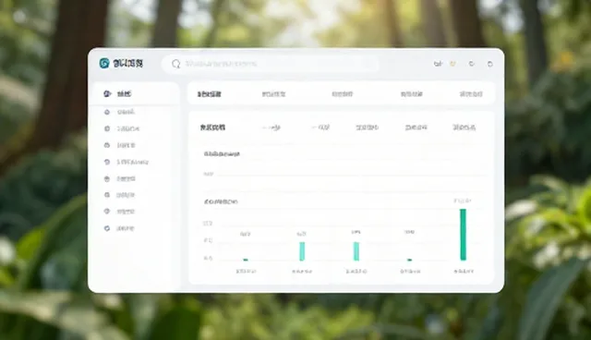This screenshot has width=591, height=340.
Task: Click the seventh sidebar item's icon
Action: pos(107,195)
